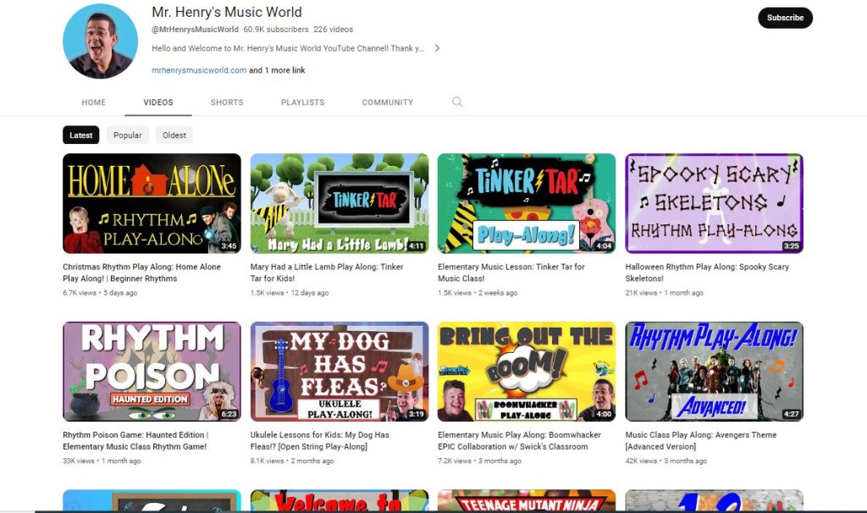Play the Home Alone Rhythm Play-Along thumbnail

(152, 203)
